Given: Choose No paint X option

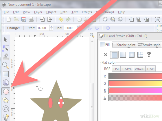Looking at the screenshot, I should pyautogui.click(x=106, y=55).
